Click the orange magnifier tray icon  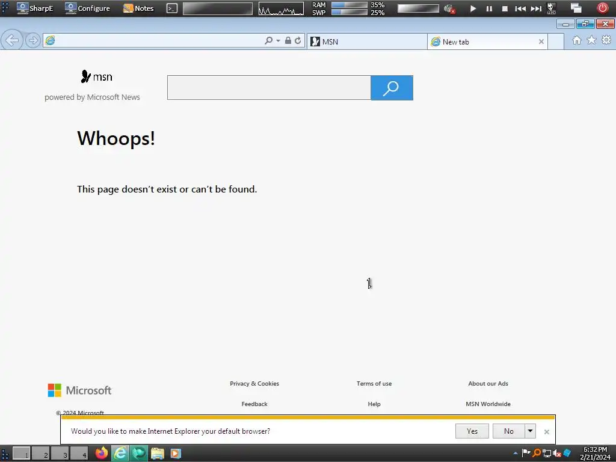pyautogui.click(x=536, y=453)
